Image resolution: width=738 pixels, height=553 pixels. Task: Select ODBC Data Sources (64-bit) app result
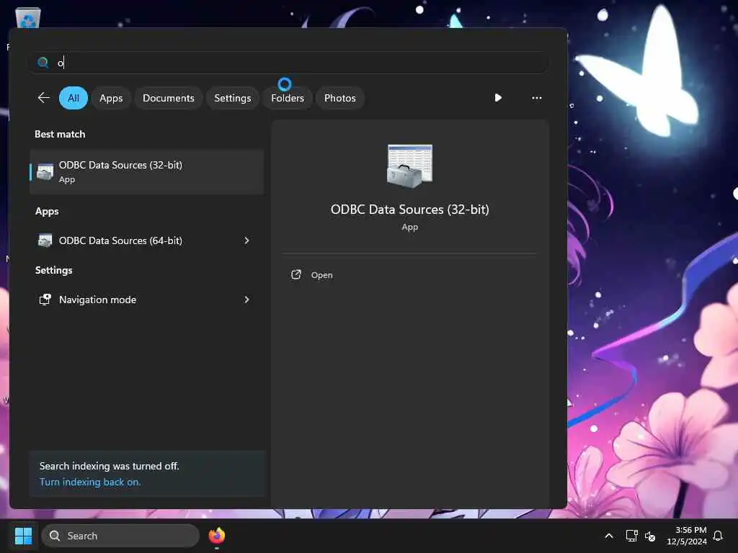[x=146, y=240]
